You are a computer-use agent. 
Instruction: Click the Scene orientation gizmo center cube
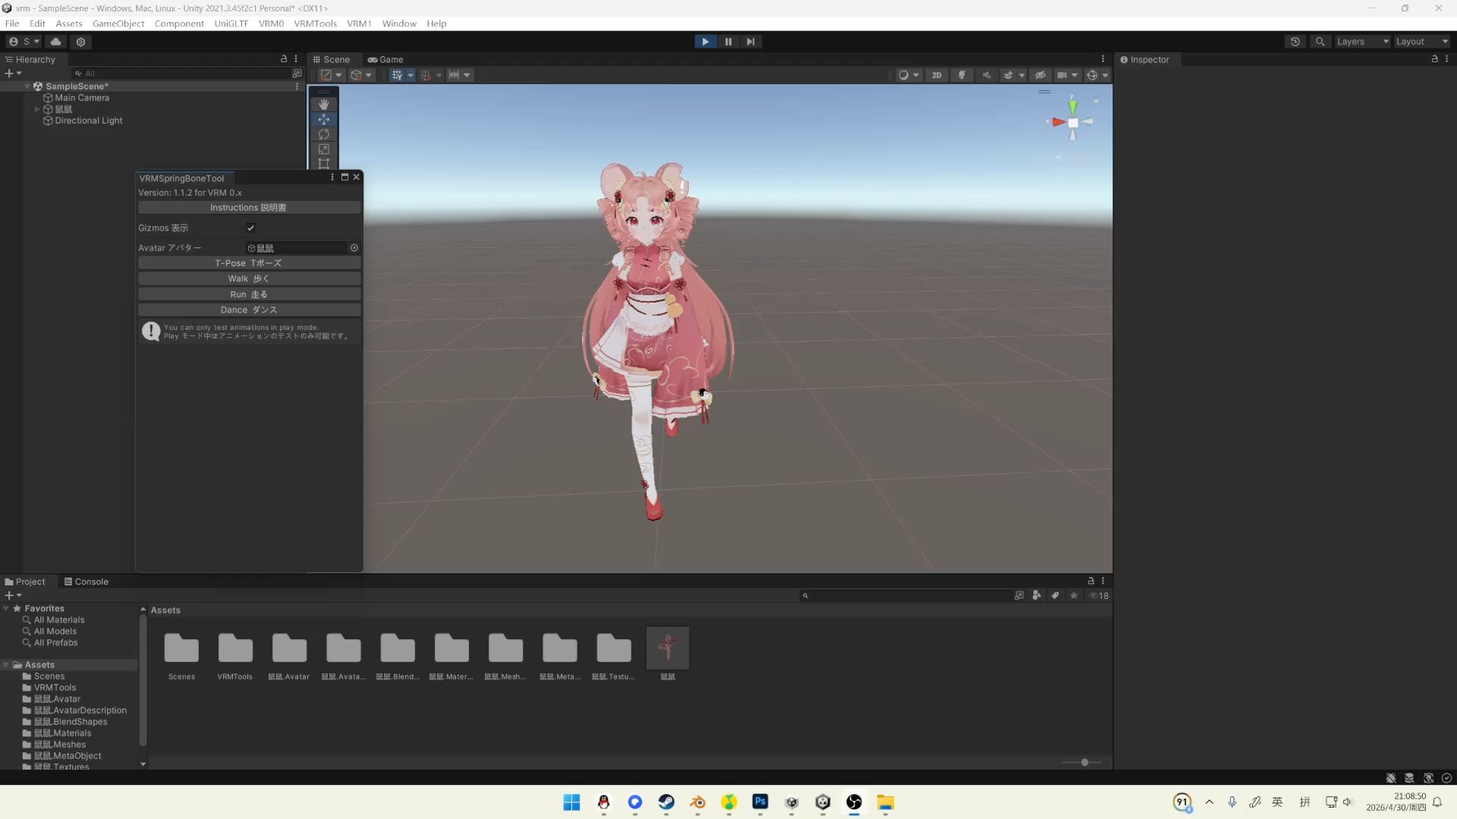tap(1073, 123)
